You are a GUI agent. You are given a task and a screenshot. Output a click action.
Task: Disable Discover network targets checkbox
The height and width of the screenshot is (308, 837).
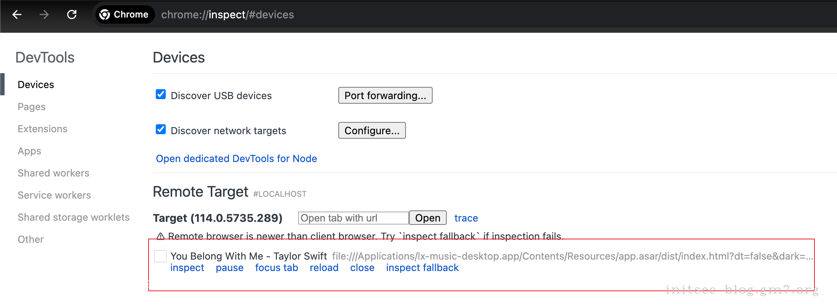[x=161, y=130]
